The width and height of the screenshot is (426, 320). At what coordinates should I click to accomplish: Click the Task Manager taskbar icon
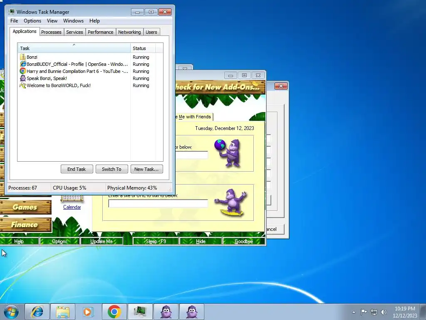(140, 312)
